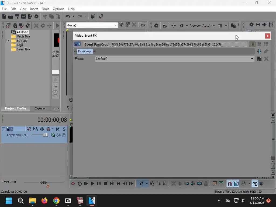Click Preview on External Monitor icon
The height and width of the screenshot is (207, 276).
pyautogui.click(x=165, y=26)
